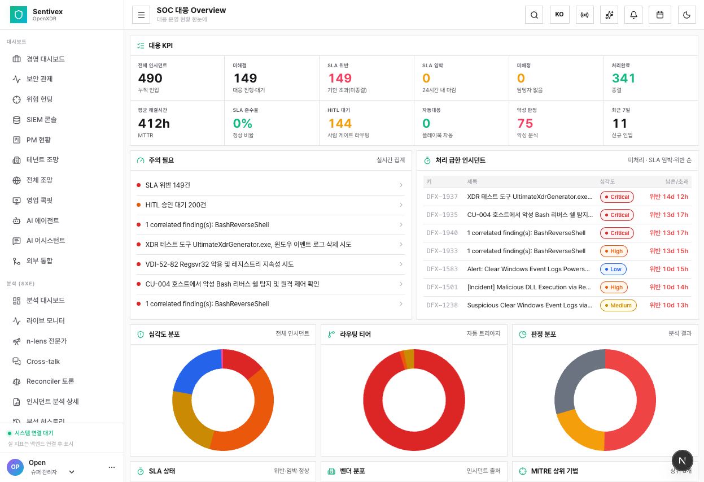Click the round N floating button

[x=683, y=461]
